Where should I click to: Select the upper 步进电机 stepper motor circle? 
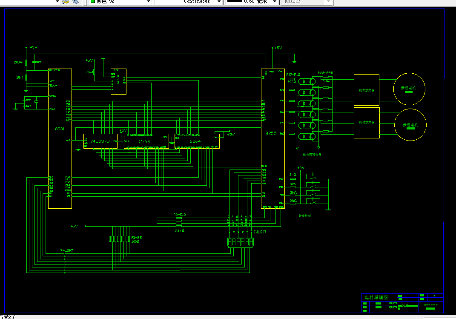click(x=409, y=89)
